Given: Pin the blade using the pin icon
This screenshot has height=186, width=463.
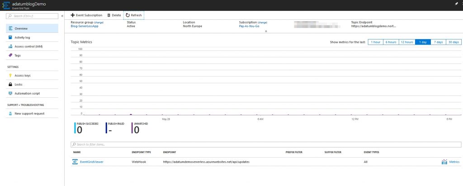Looking at the screenshot, I should pyautogui.click(x=457, y=4).
